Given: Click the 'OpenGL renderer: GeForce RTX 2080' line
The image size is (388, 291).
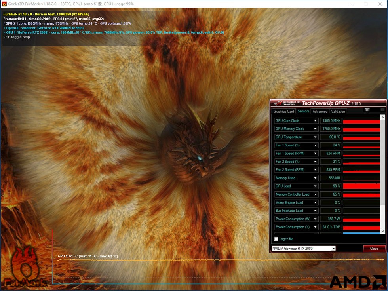Looking at the screenshot, I should (44, 28).
